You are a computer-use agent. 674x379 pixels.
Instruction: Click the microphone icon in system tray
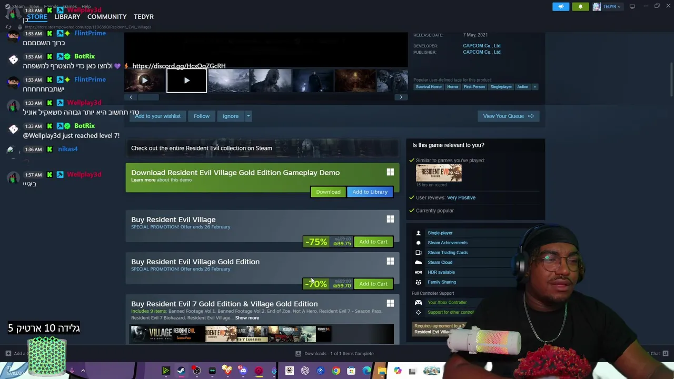72,371
